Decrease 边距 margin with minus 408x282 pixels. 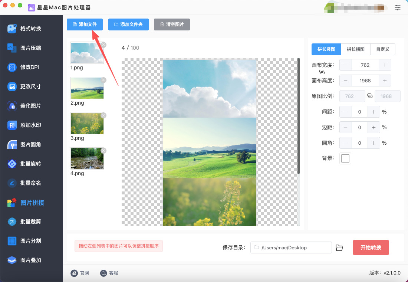point(346,127)
